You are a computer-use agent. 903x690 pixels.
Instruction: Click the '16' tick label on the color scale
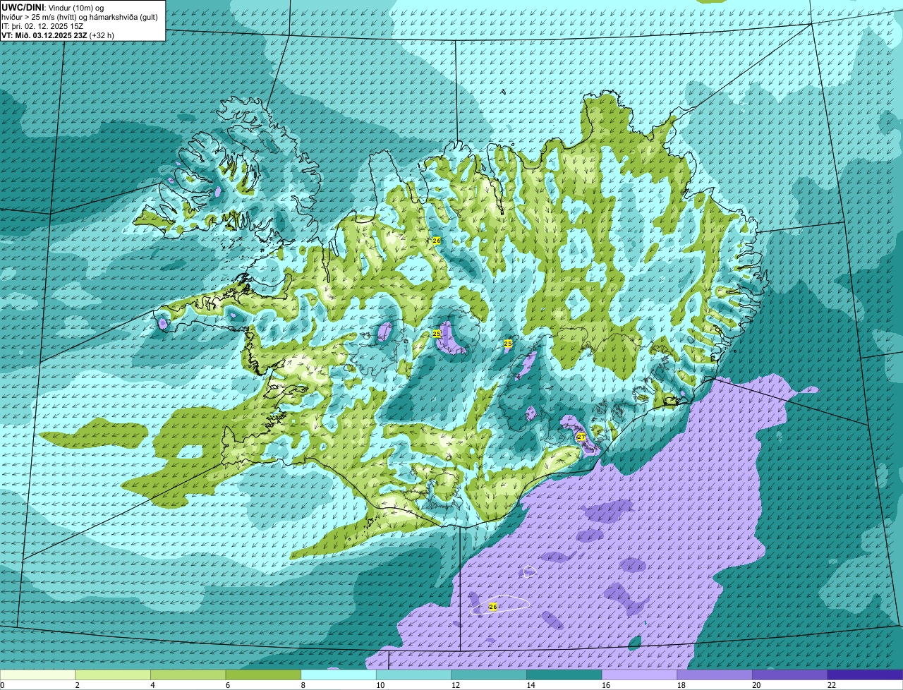(x=607, y=686)
